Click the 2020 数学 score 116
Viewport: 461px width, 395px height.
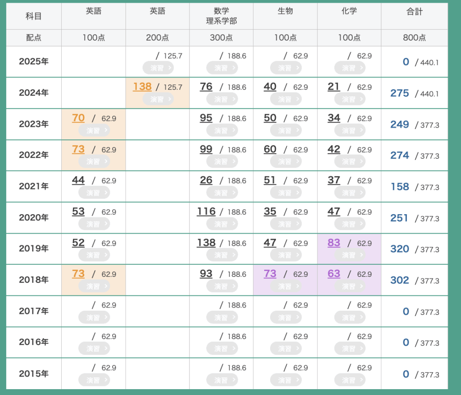click(206, 211)
